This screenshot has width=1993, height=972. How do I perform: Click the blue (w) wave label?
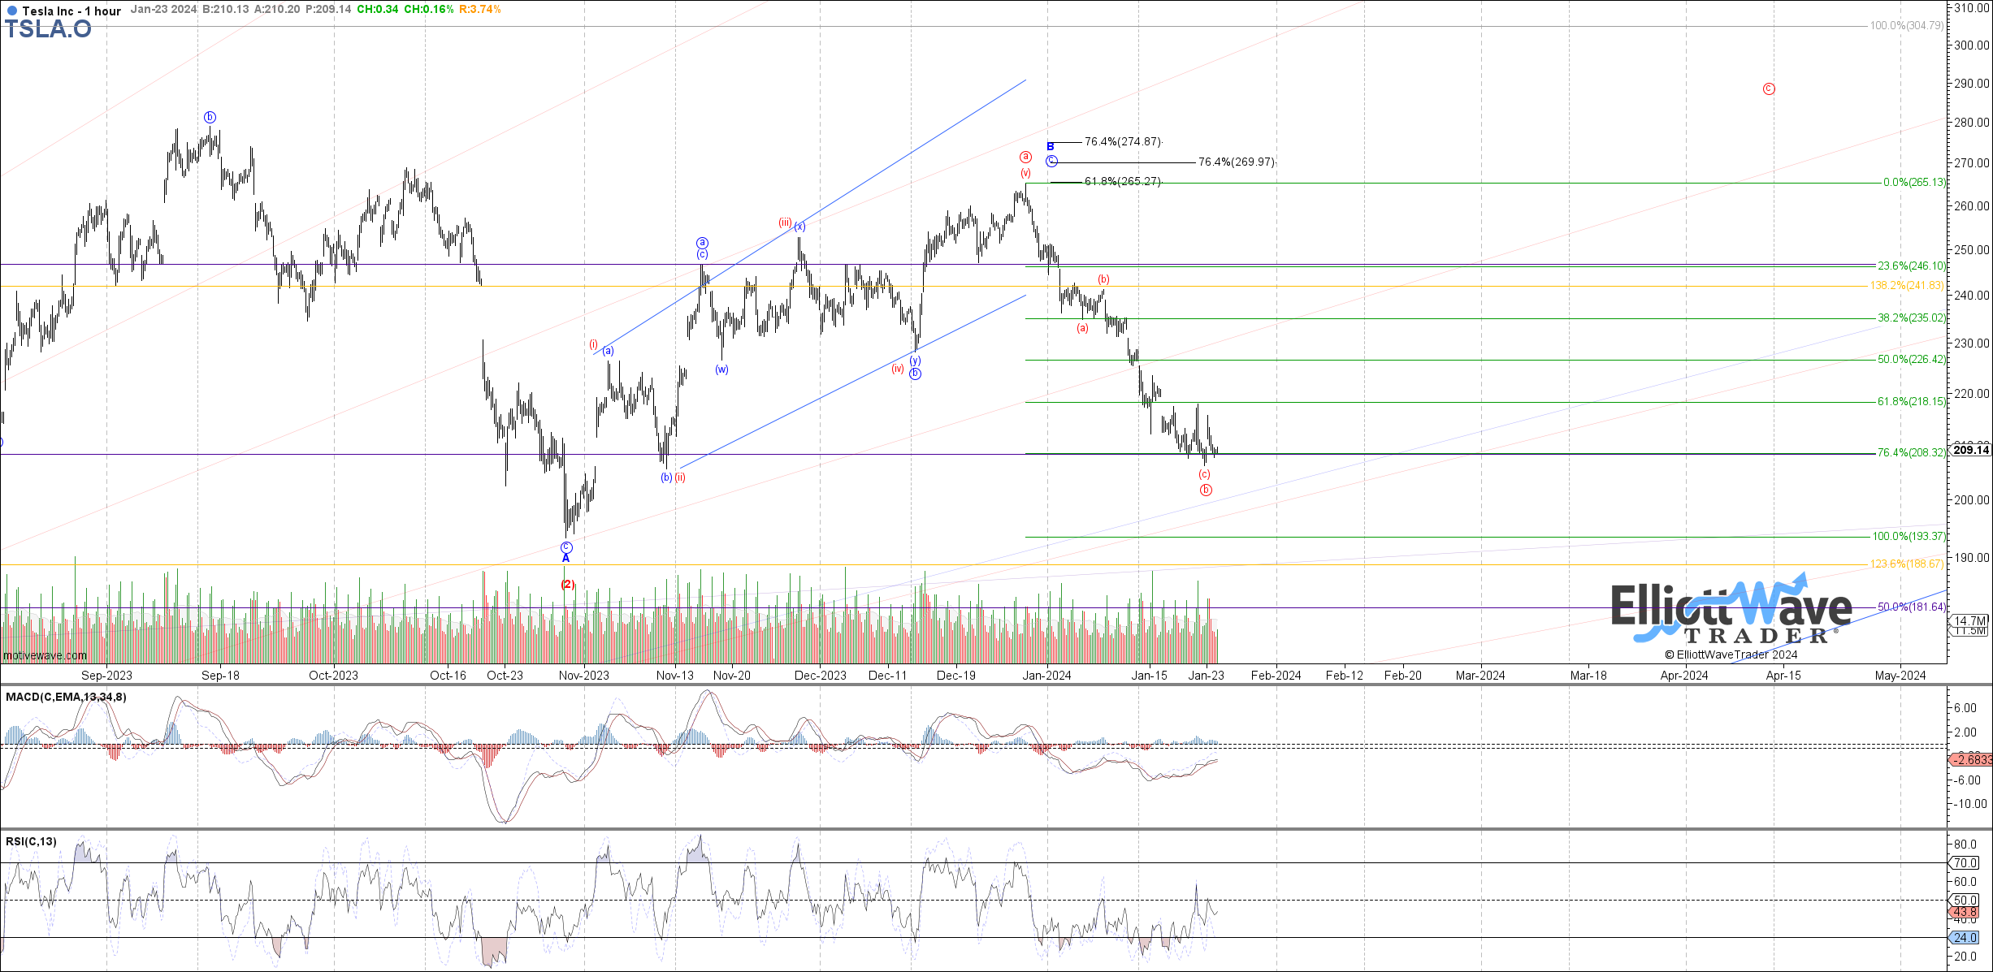721,369
